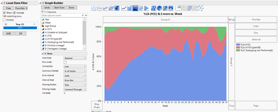This screenshot has height=112, width=278.
Task: Click green Subtyping not Performed legend swatch
Action: pos(238,51)
